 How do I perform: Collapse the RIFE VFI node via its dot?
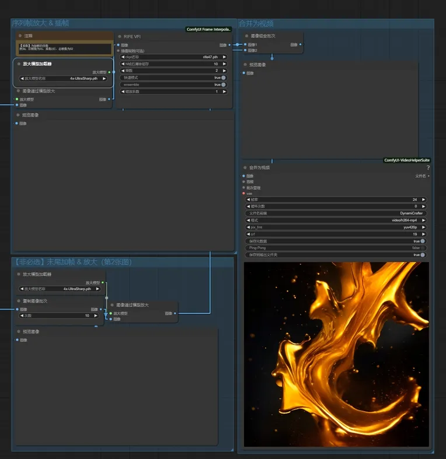pos(119,36)
